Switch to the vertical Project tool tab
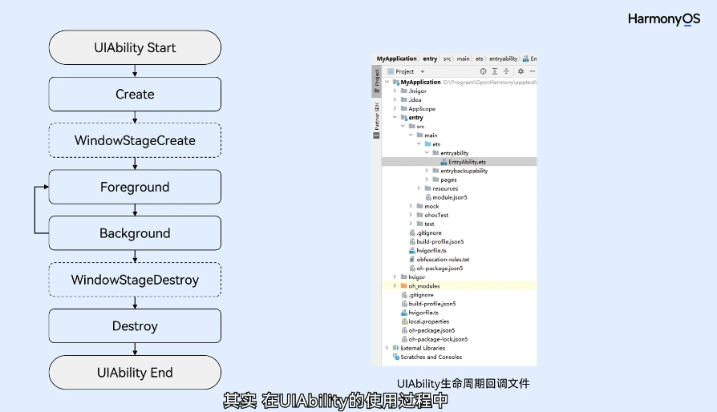The image size is (717, 412). click(376, 81)
